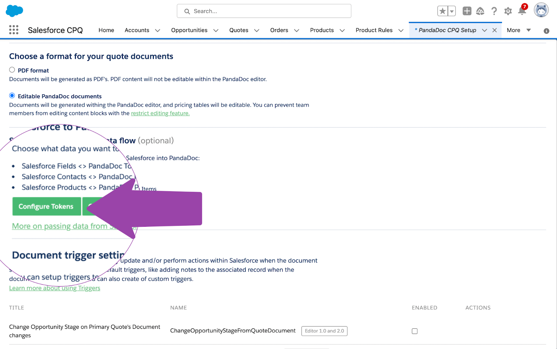The image size is (557, 349).
Task: Open the user profile avatar
Action: coord(541,10)
